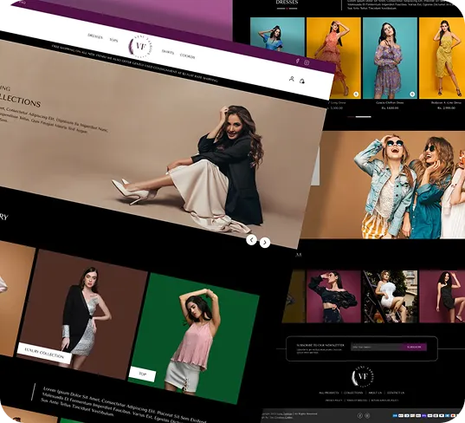Open the About Us footer link

tap(375, 393)
